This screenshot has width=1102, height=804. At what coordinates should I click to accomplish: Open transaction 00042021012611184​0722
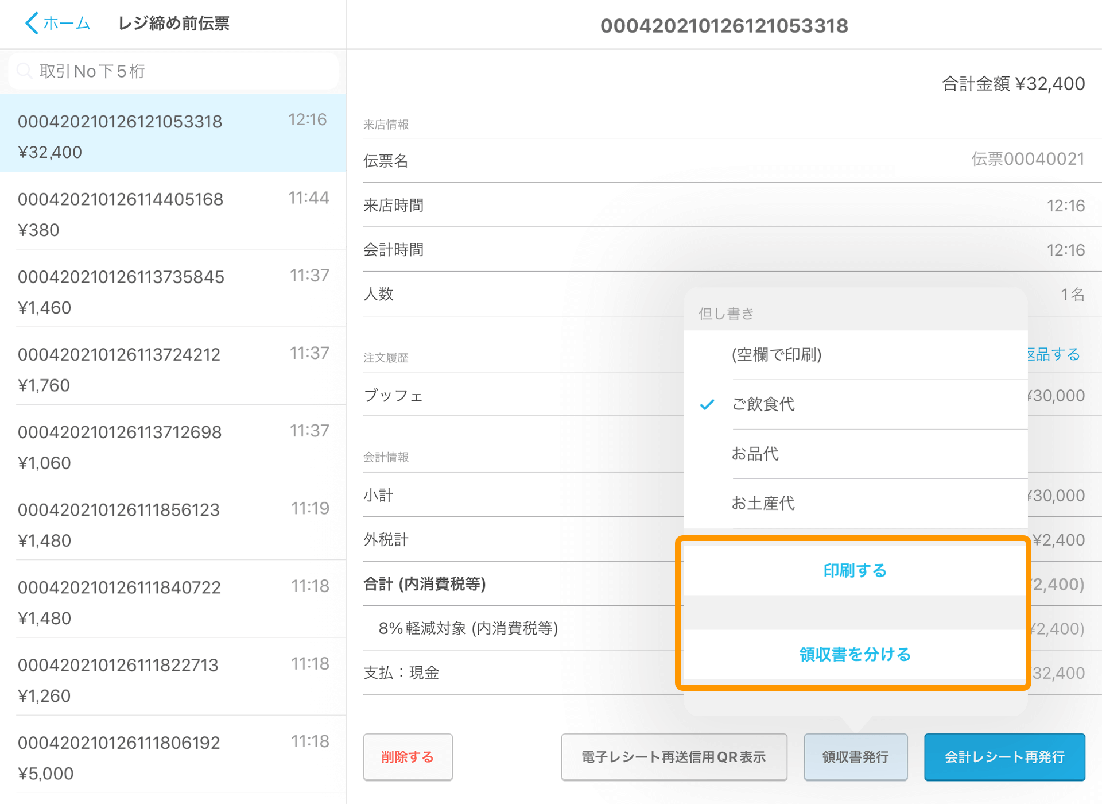coord(173,599)
